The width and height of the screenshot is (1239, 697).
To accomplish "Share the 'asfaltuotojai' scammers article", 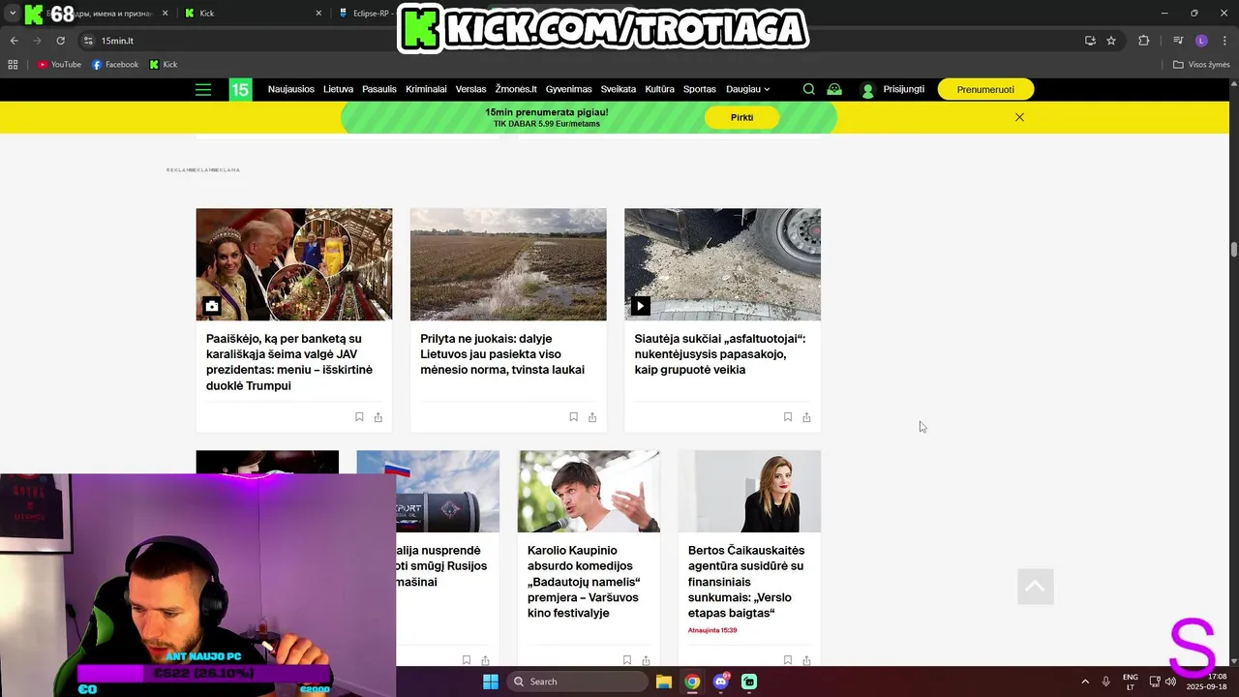I will pyautogui.click(x=806, y=417).
